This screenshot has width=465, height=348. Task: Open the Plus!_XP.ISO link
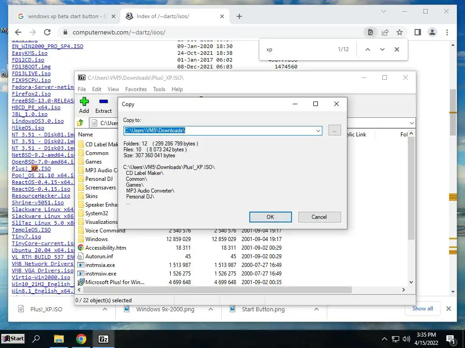click(31, 169)
